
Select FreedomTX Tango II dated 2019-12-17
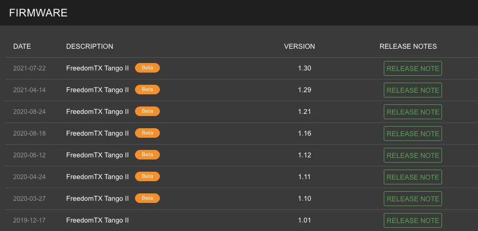point(97,220)
